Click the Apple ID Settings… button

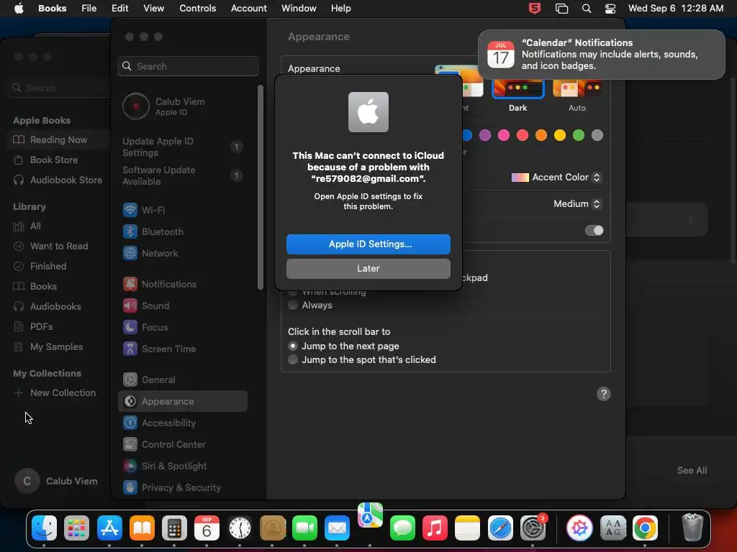point(368,244)
